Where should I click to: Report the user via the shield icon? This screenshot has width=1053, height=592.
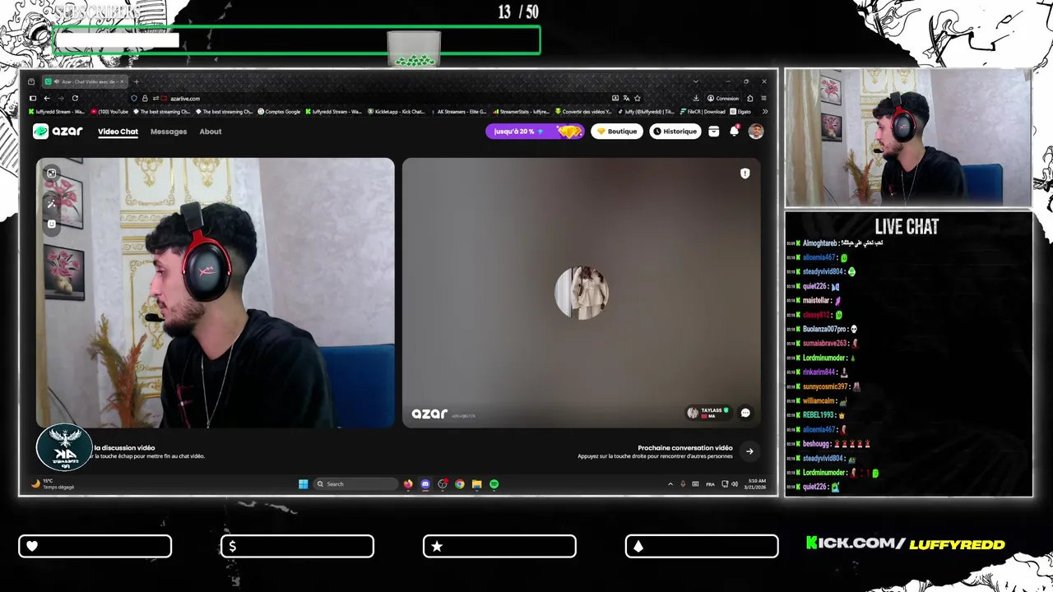(745, 173)
